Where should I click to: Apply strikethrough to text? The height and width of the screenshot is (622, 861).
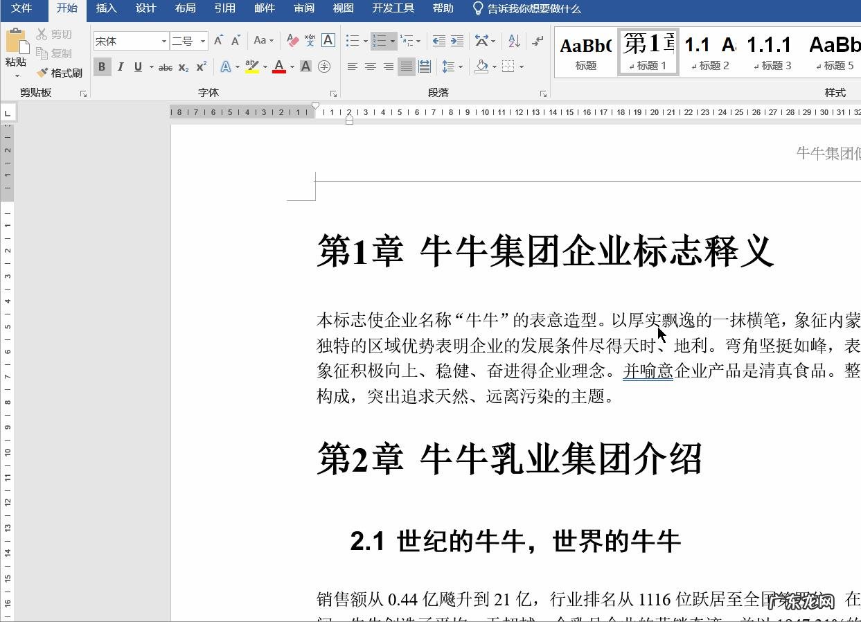[x=166, y=66]
